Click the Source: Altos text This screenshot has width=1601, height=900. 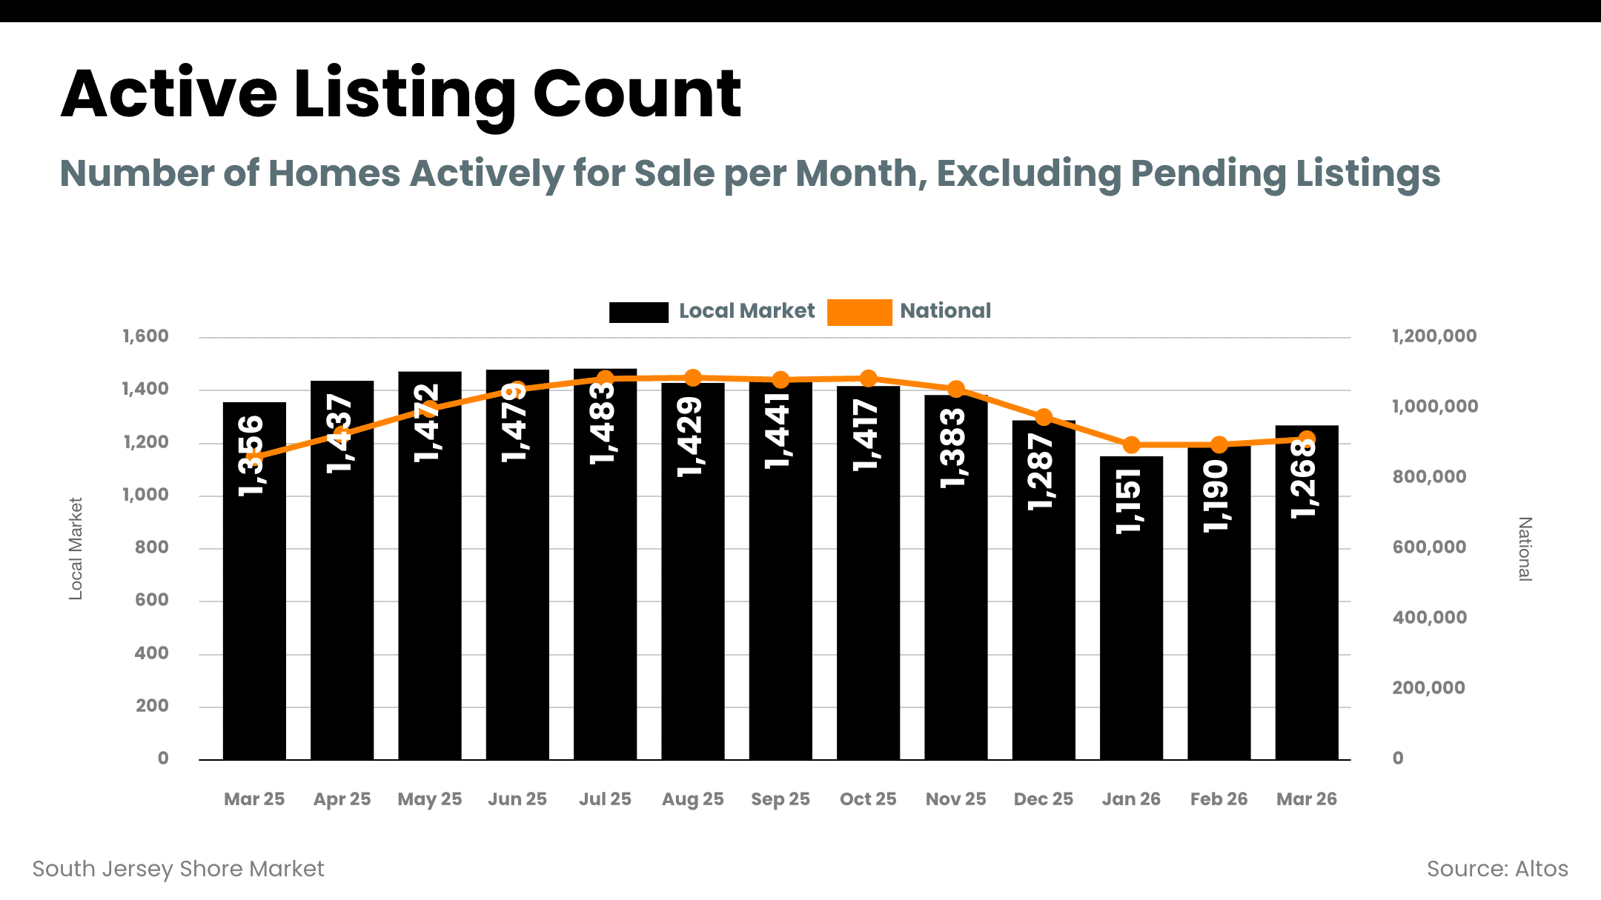1497,869
